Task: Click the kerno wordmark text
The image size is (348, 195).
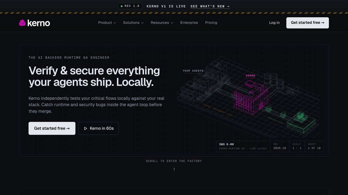Action: point(39,23)
